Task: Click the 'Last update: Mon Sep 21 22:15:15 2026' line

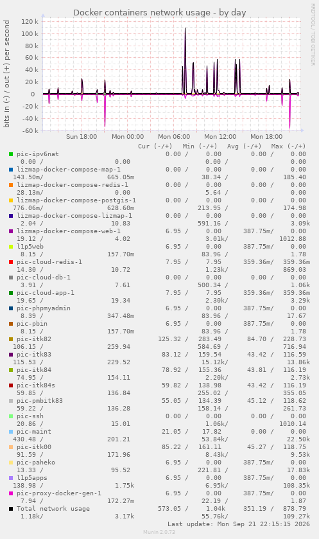Action: [239, 524]
